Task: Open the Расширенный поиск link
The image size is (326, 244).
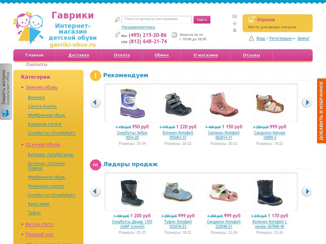Action: pyautogui.click(x=138, y=27)
